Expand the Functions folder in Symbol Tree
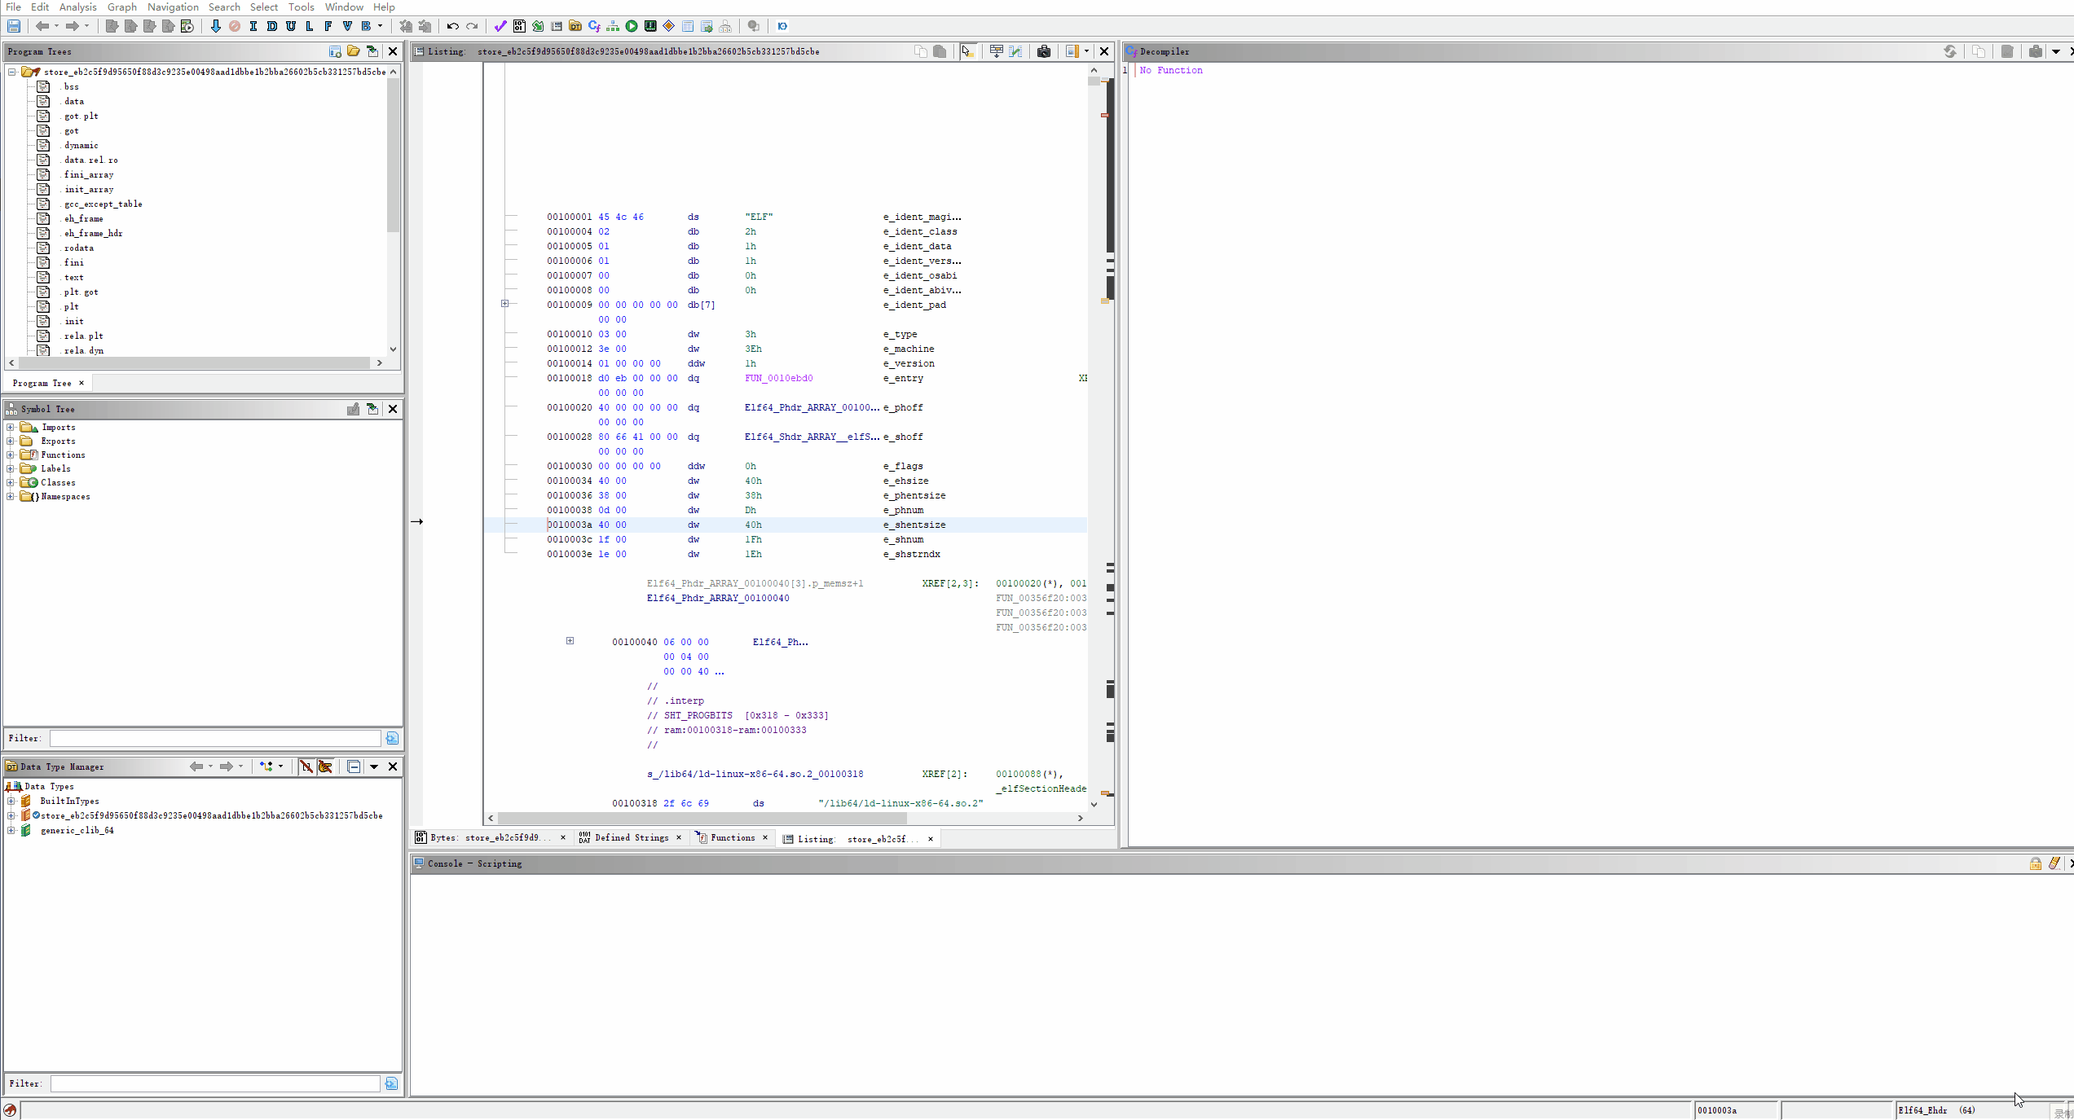Screen dimensions: 2074x1120 click(11, 455)
